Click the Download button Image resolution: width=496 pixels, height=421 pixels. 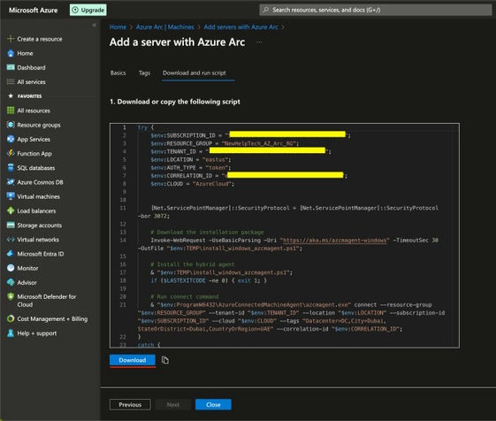point(133,360)
